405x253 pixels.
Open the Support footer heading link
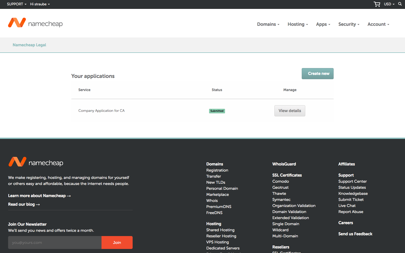click(346, 175)
